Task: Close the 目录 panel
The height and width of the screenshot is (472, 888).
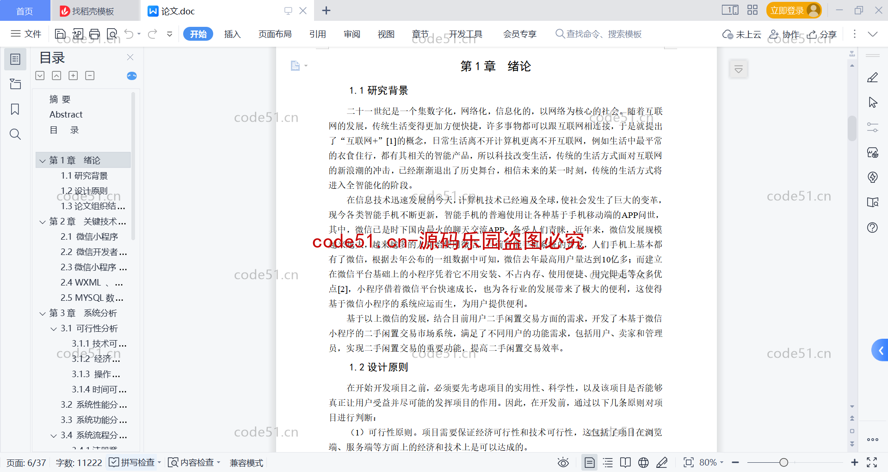Action: point(130,57)
